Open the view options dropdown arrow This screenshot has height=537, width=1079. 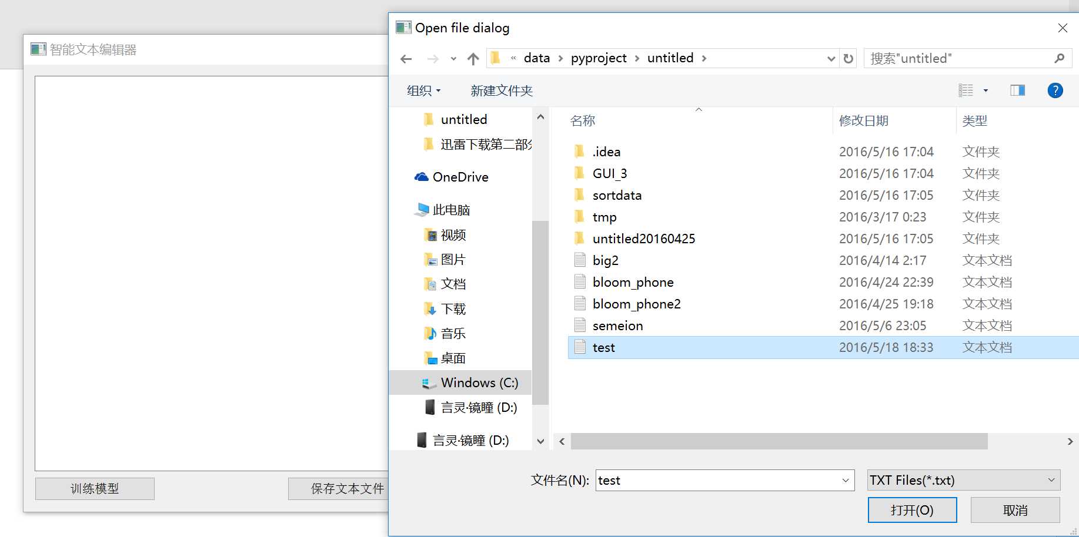986,90
